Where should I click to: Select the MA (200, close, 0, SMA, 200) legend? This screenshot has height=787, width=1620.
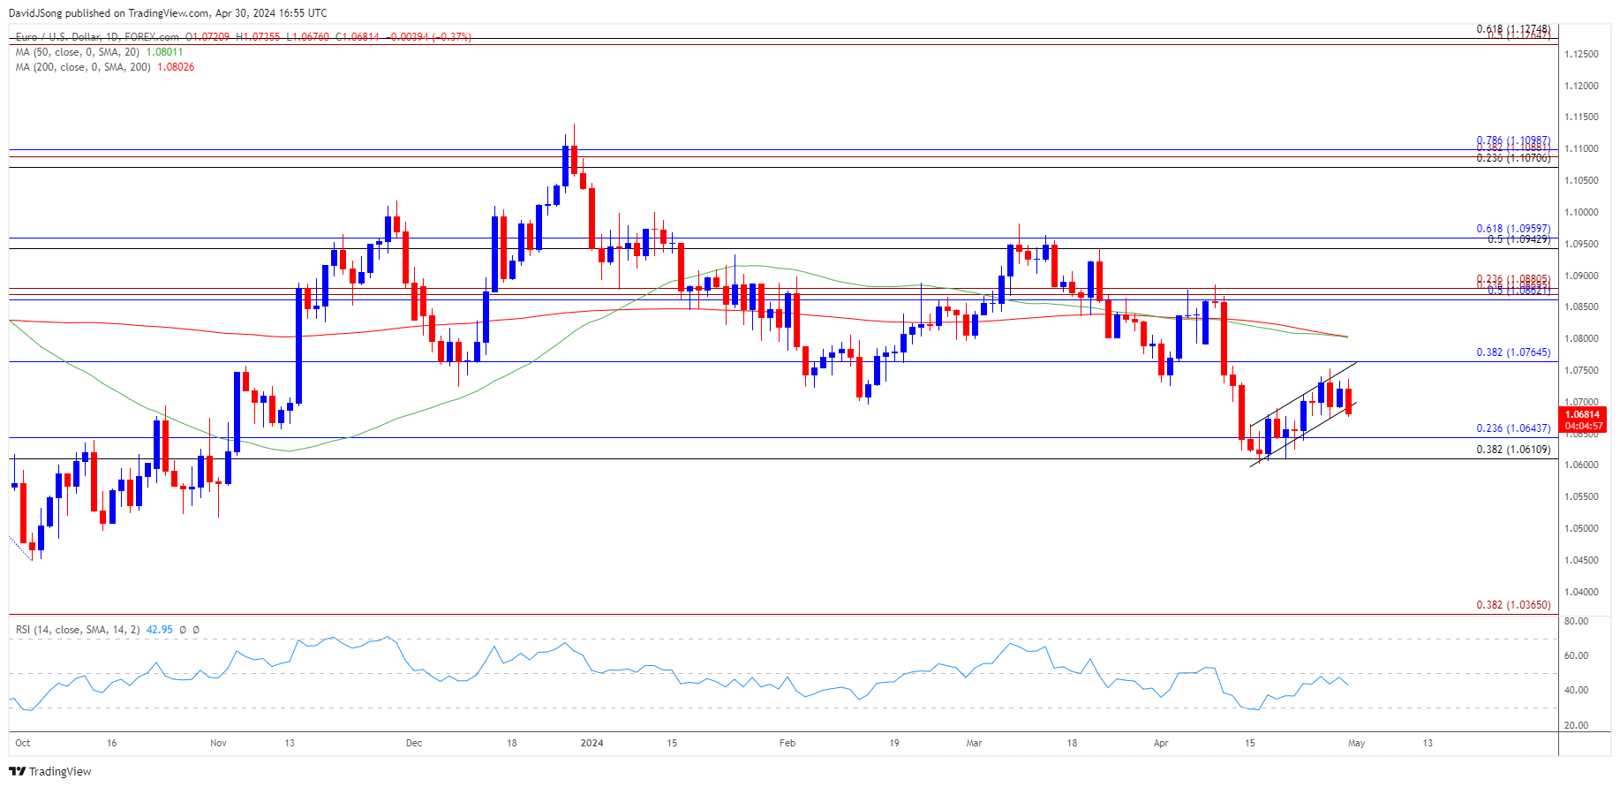point(83,67)
